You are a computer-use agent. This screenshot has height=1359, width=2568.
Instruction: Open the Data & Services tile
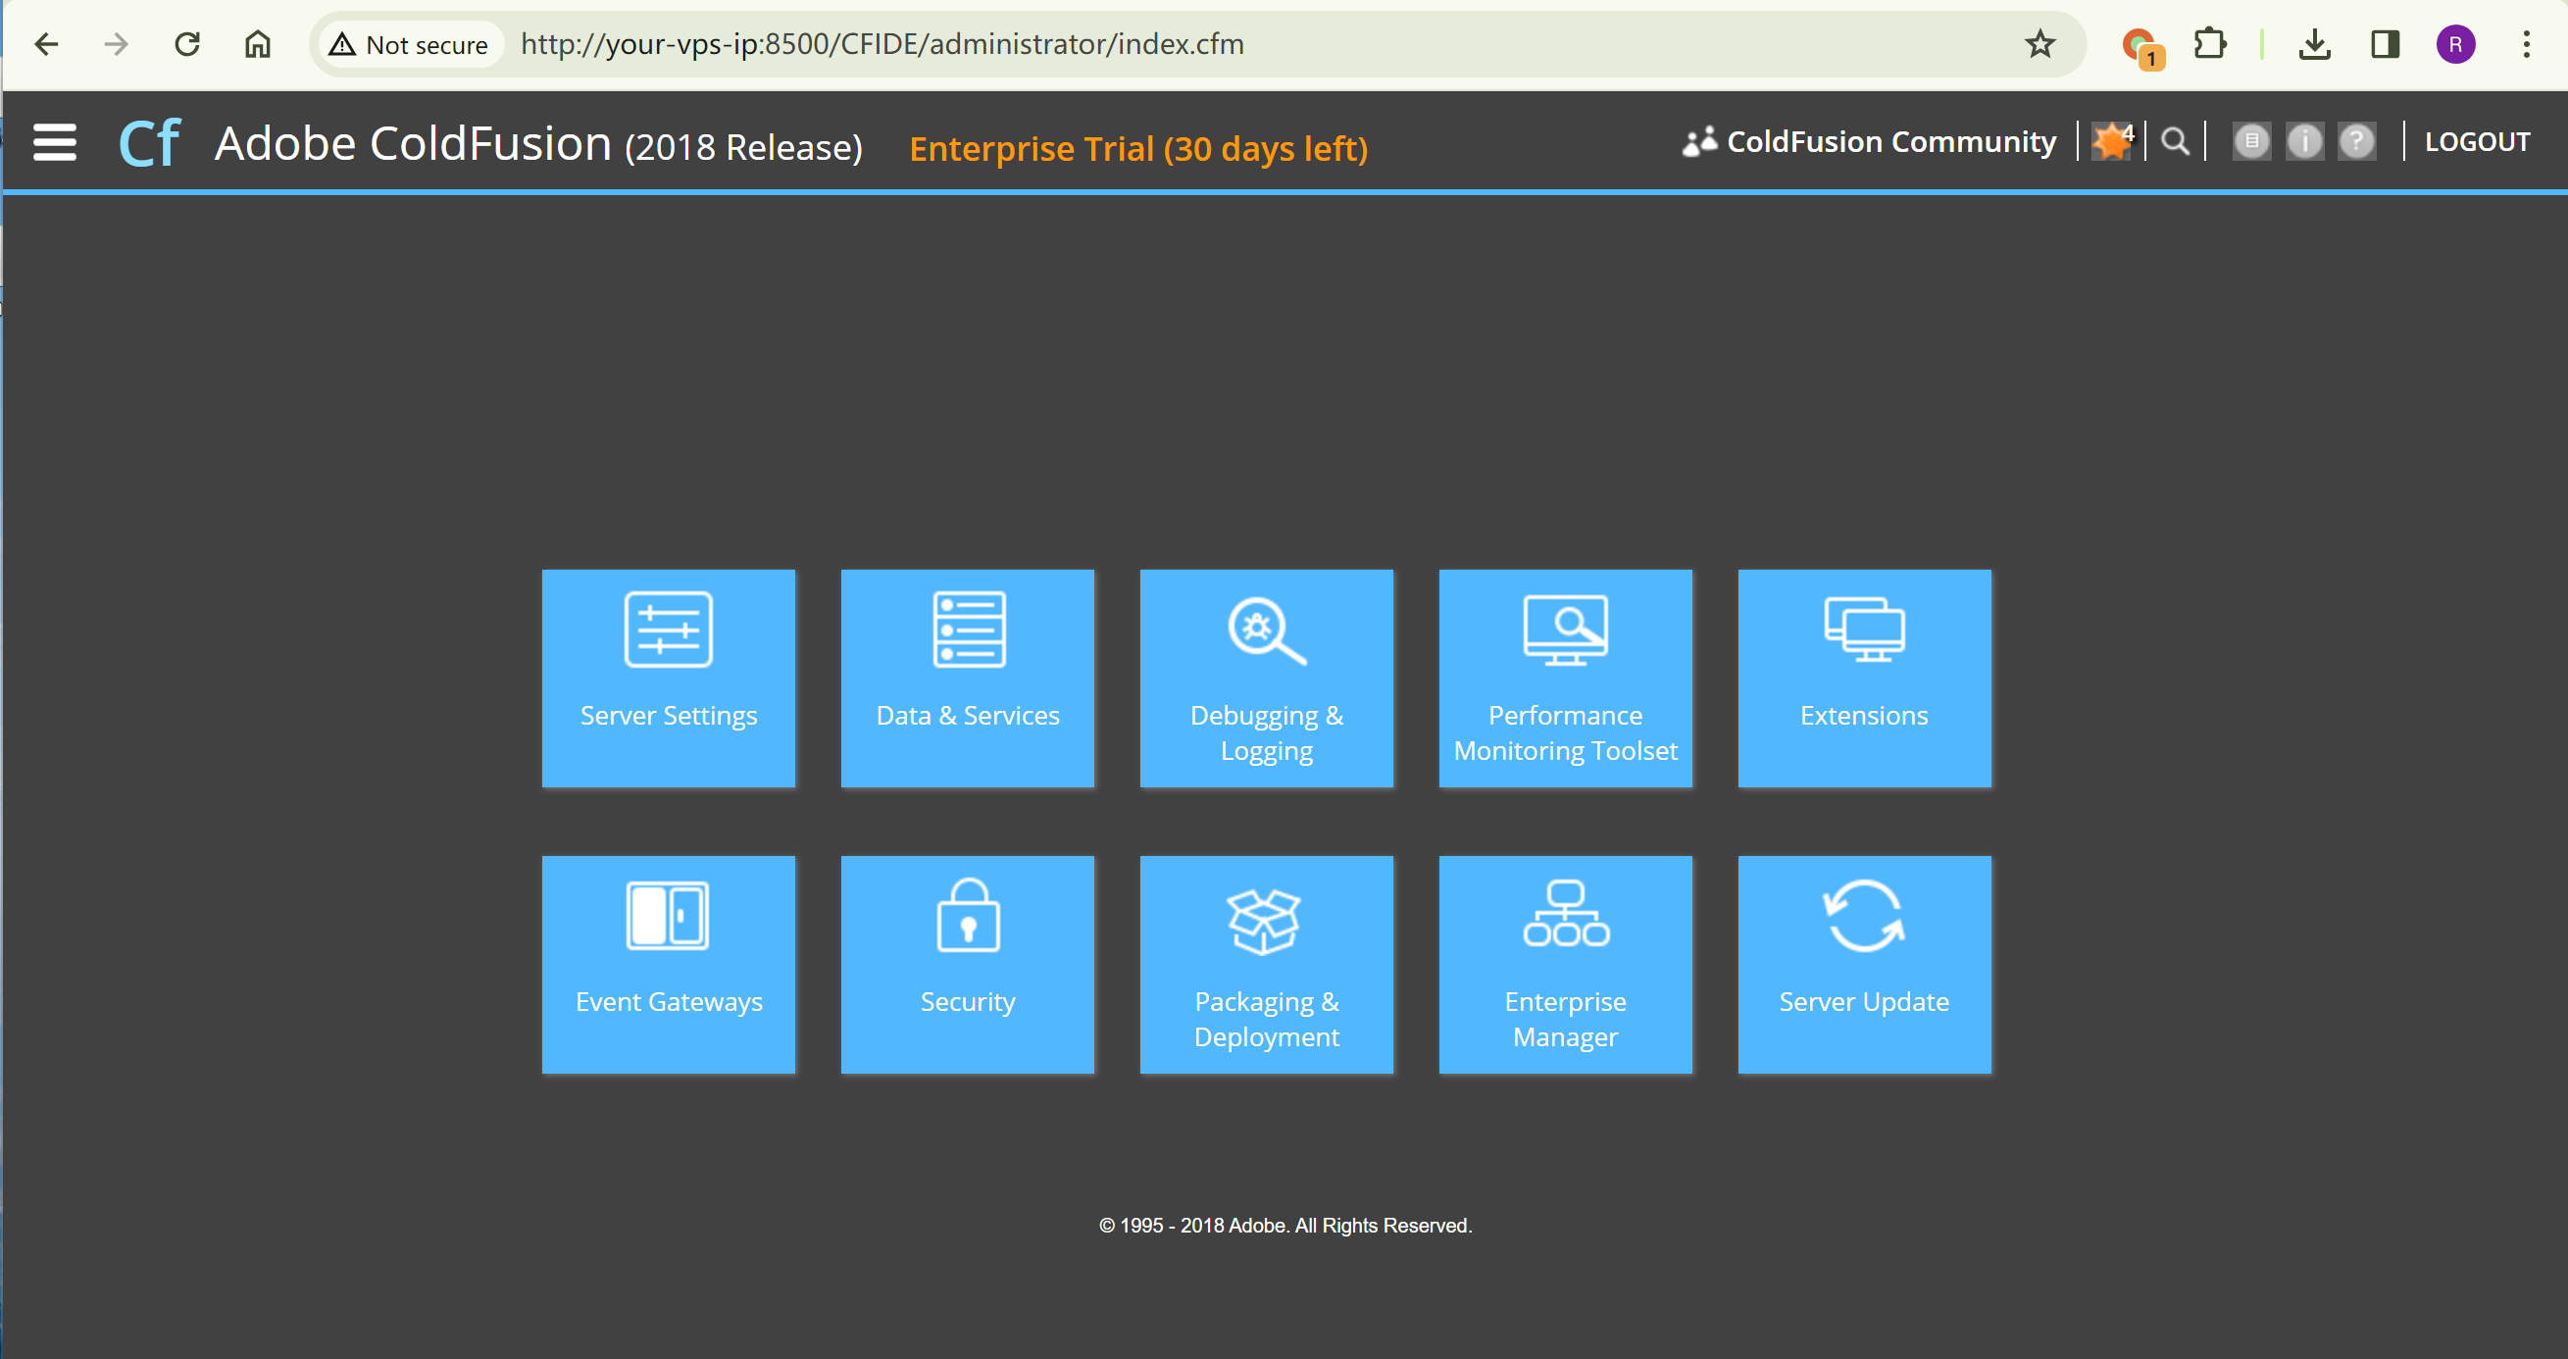click(x=967, y=678)
